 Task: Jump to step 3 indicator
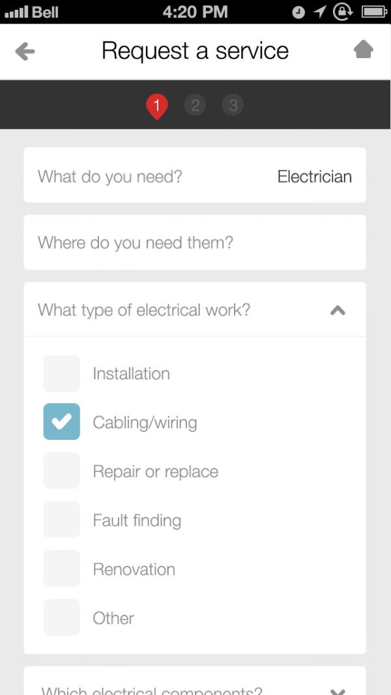tap(233, 105)
